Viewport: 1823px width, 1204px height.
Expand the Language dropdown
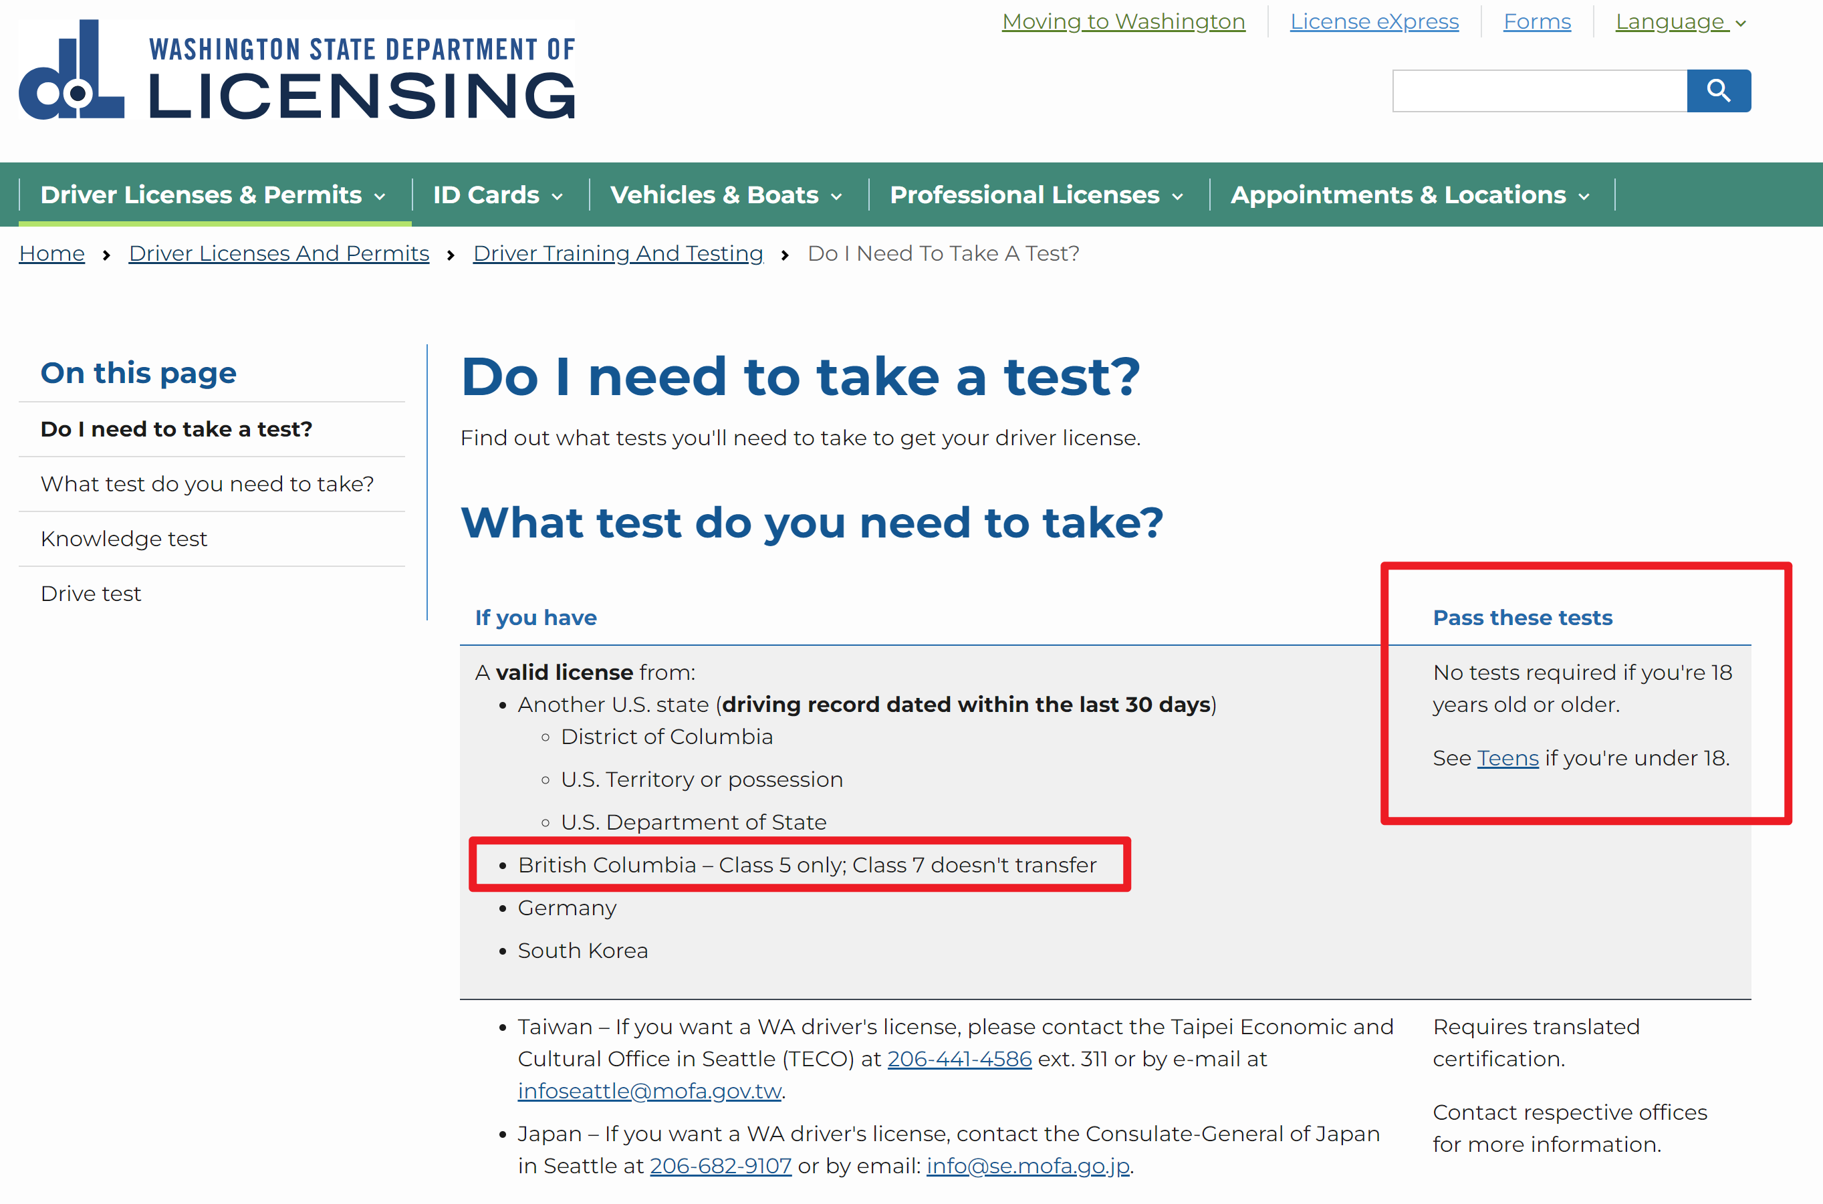1679,21
